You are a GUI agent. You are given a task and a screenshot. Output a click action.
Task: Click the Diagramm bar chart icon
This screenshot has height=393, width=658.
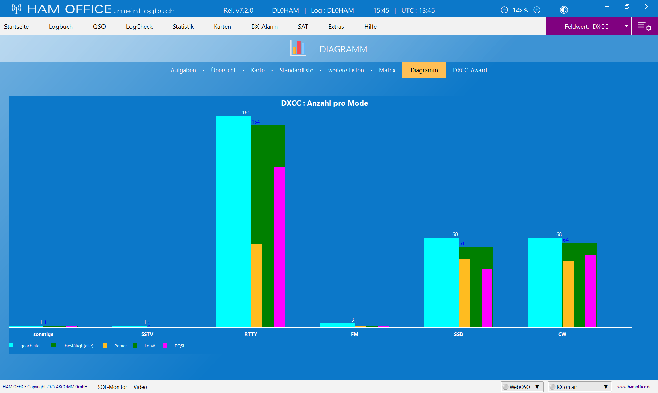tap(298, 48)
